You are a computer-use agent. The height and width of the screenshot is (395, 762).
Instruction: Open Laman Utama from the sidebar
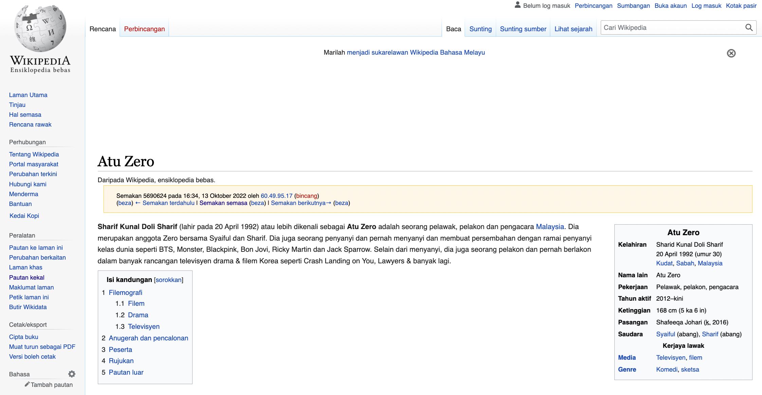click(x=28, y=95)
